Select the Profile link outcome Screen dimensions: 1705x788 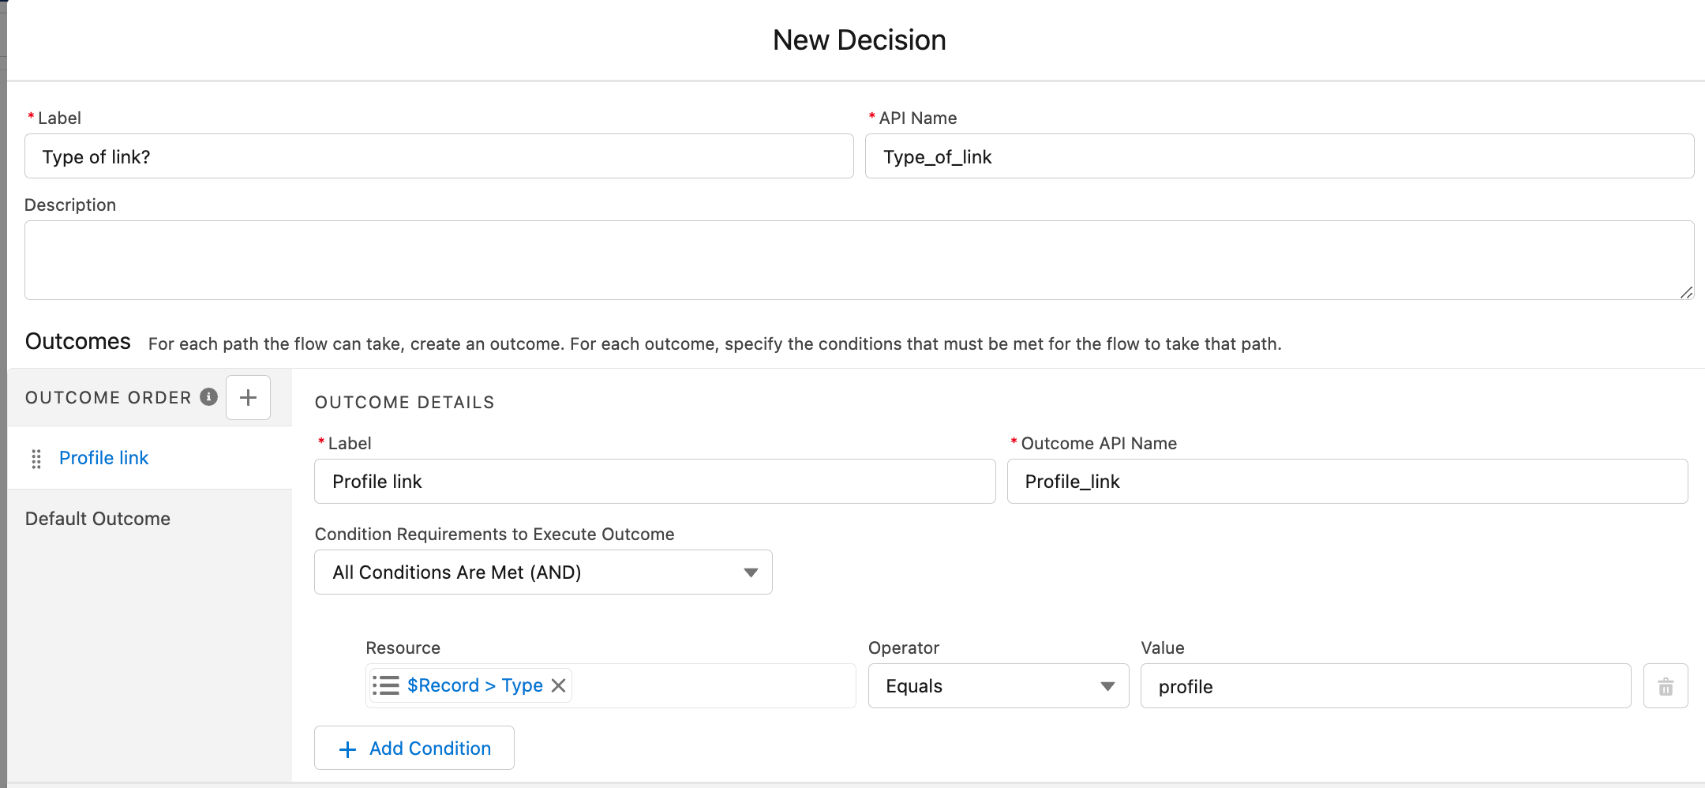(x=104, y=458)
